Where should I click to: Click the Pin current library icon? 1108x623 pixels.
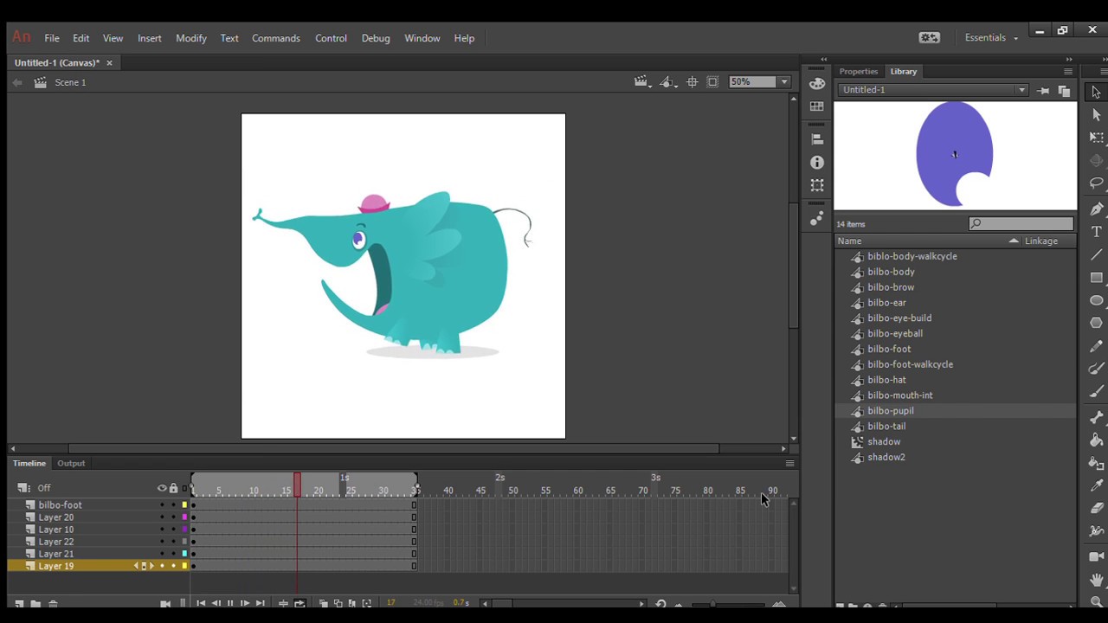tap(1043, 90)
